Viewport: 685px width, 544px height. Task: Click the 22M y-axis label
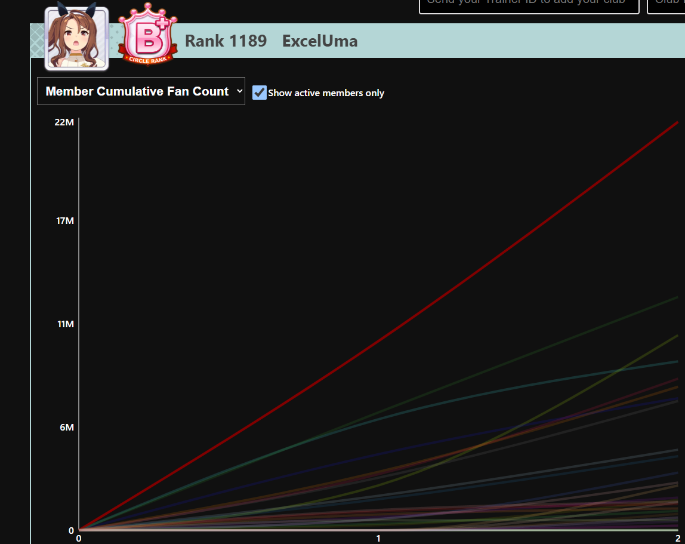[64, 122]
